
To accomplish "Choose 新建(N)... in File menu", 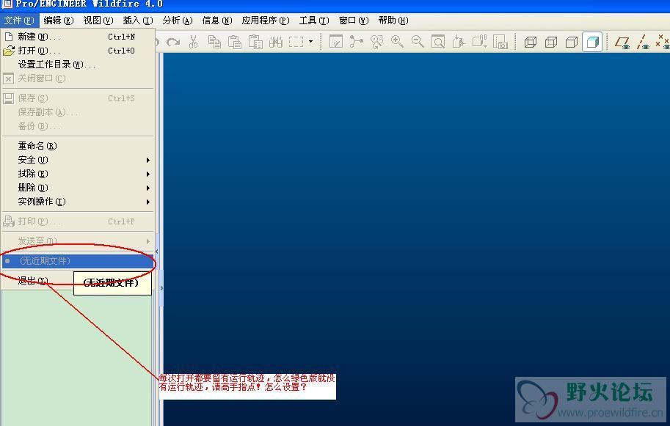I will pos(78,37).
